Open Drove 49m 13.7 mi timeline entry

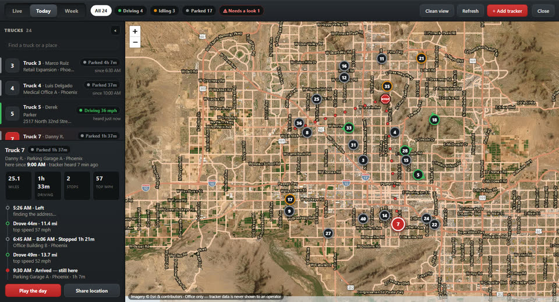pos(62,258)
